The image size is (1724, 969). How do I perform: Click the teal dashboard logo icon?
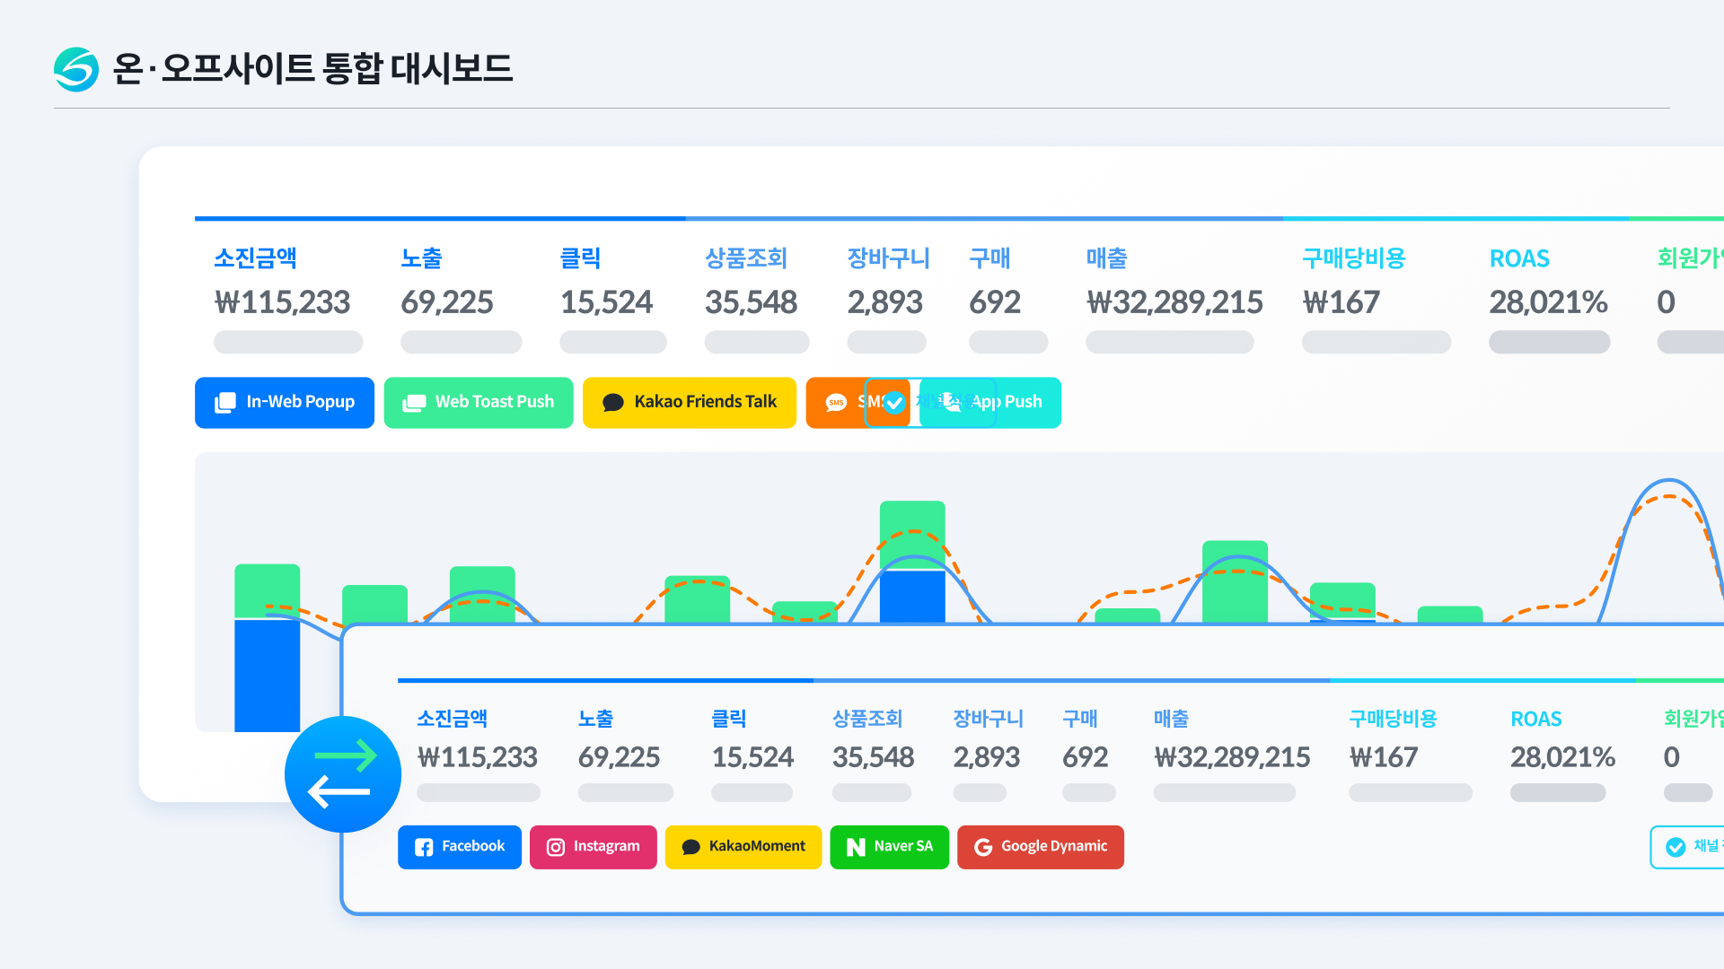[76, 69]
